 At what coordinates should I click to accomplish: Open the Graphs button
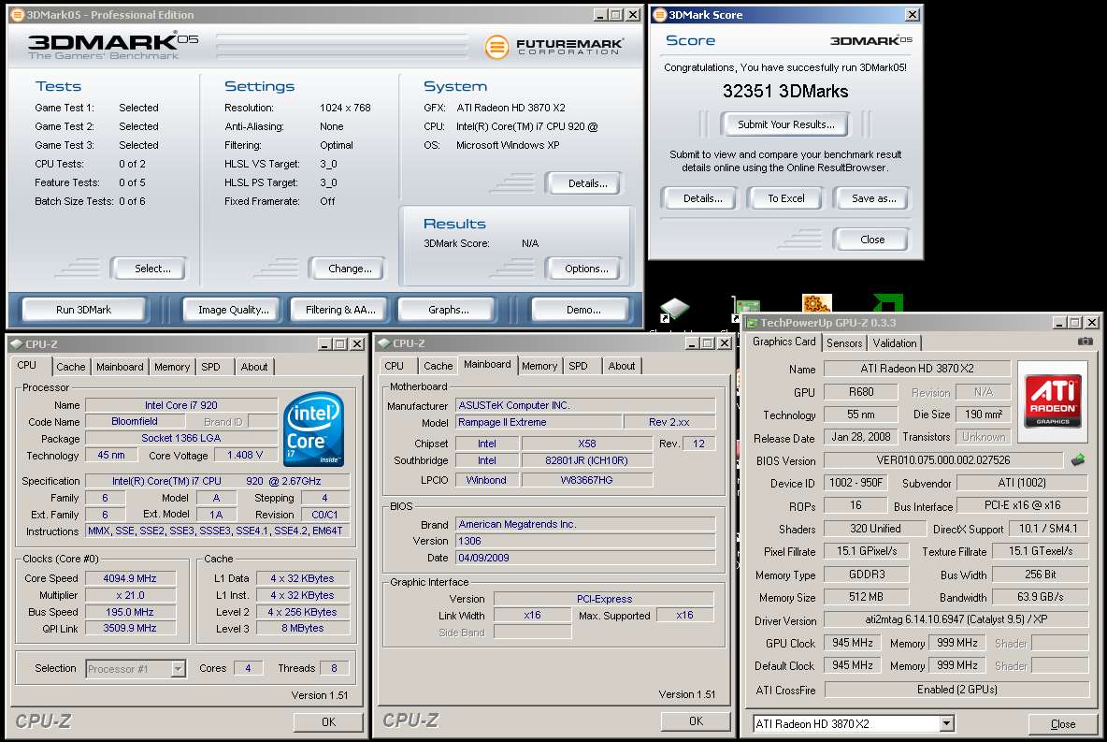(448, 310)
